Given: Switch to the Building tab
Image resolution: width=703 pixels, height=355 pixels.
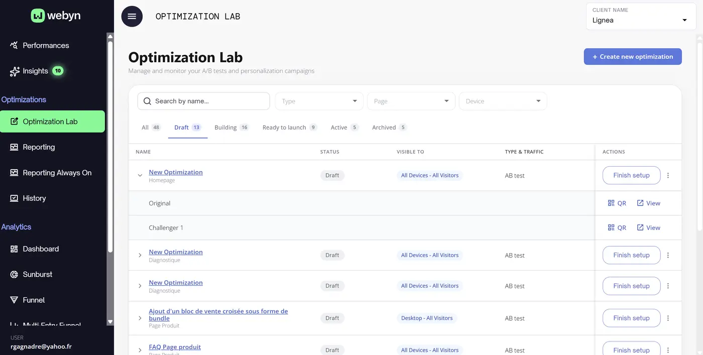Looking at the screenshot, I should point(231,128).
